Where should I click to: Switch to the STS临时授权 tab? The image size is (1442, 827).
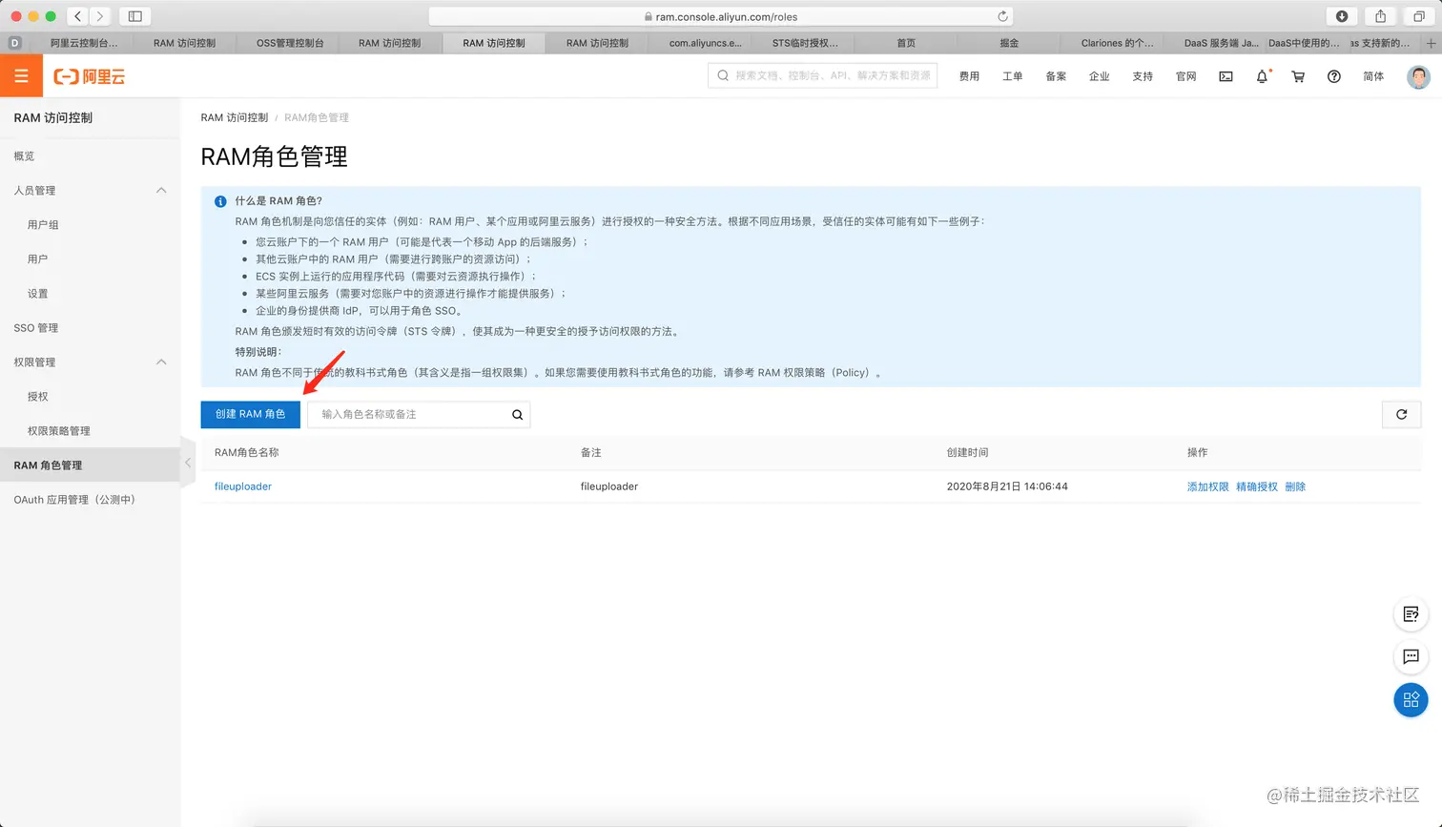coord(805,43)
